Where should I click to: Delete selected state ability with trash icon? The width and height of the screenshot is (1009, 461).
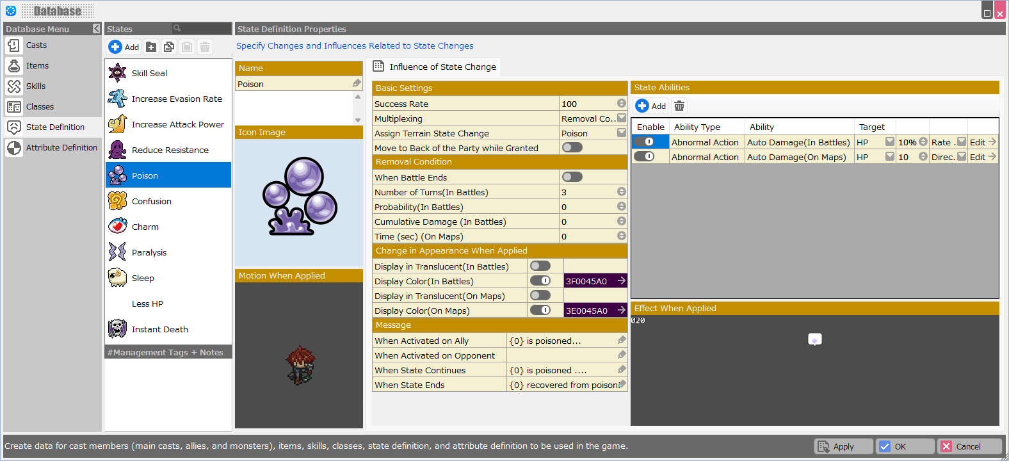point(679,106)
